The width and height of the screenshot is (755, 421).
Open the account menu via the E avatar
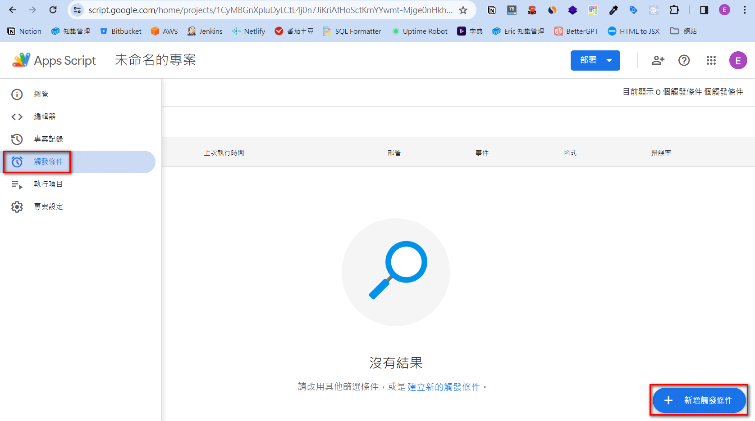tap(738, 60)
